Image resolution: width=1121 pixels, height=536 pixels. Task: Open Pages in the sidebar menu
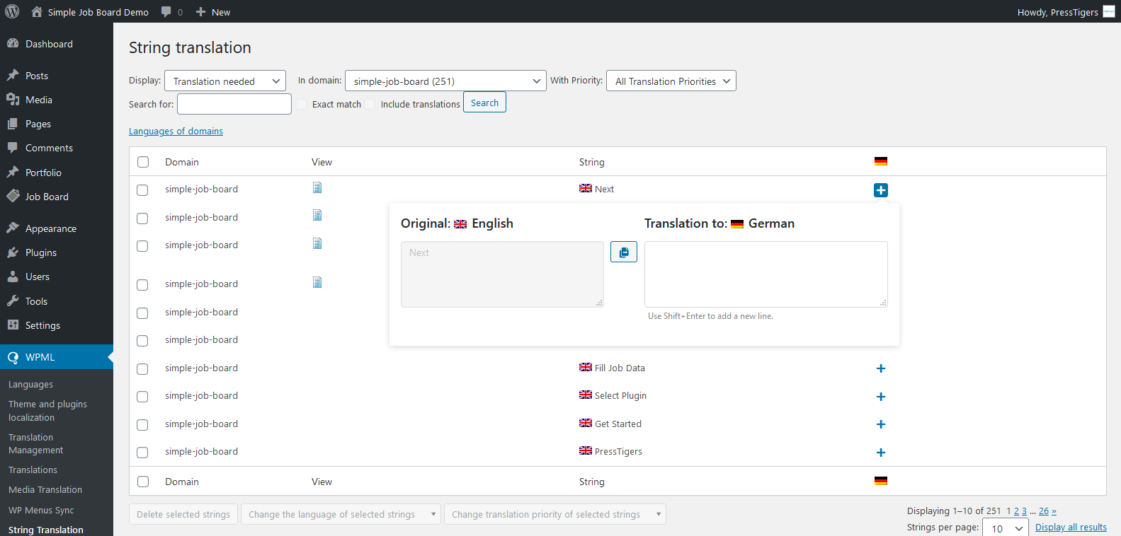point(38,124)
